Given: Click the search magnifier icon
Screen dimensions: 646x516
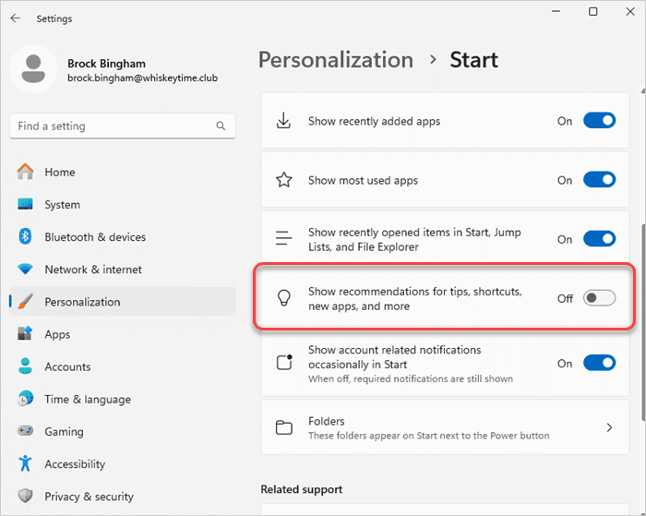Looking at the screenshot, I should (221, 126).
